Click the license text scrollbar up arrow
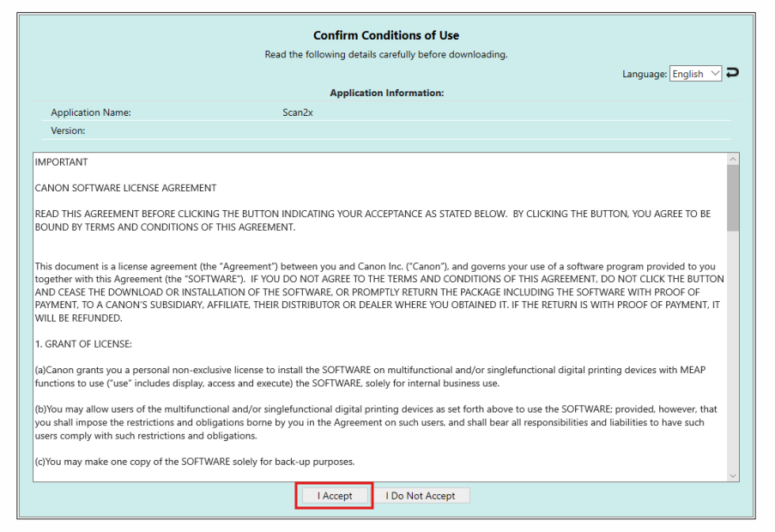 point(733,159)
